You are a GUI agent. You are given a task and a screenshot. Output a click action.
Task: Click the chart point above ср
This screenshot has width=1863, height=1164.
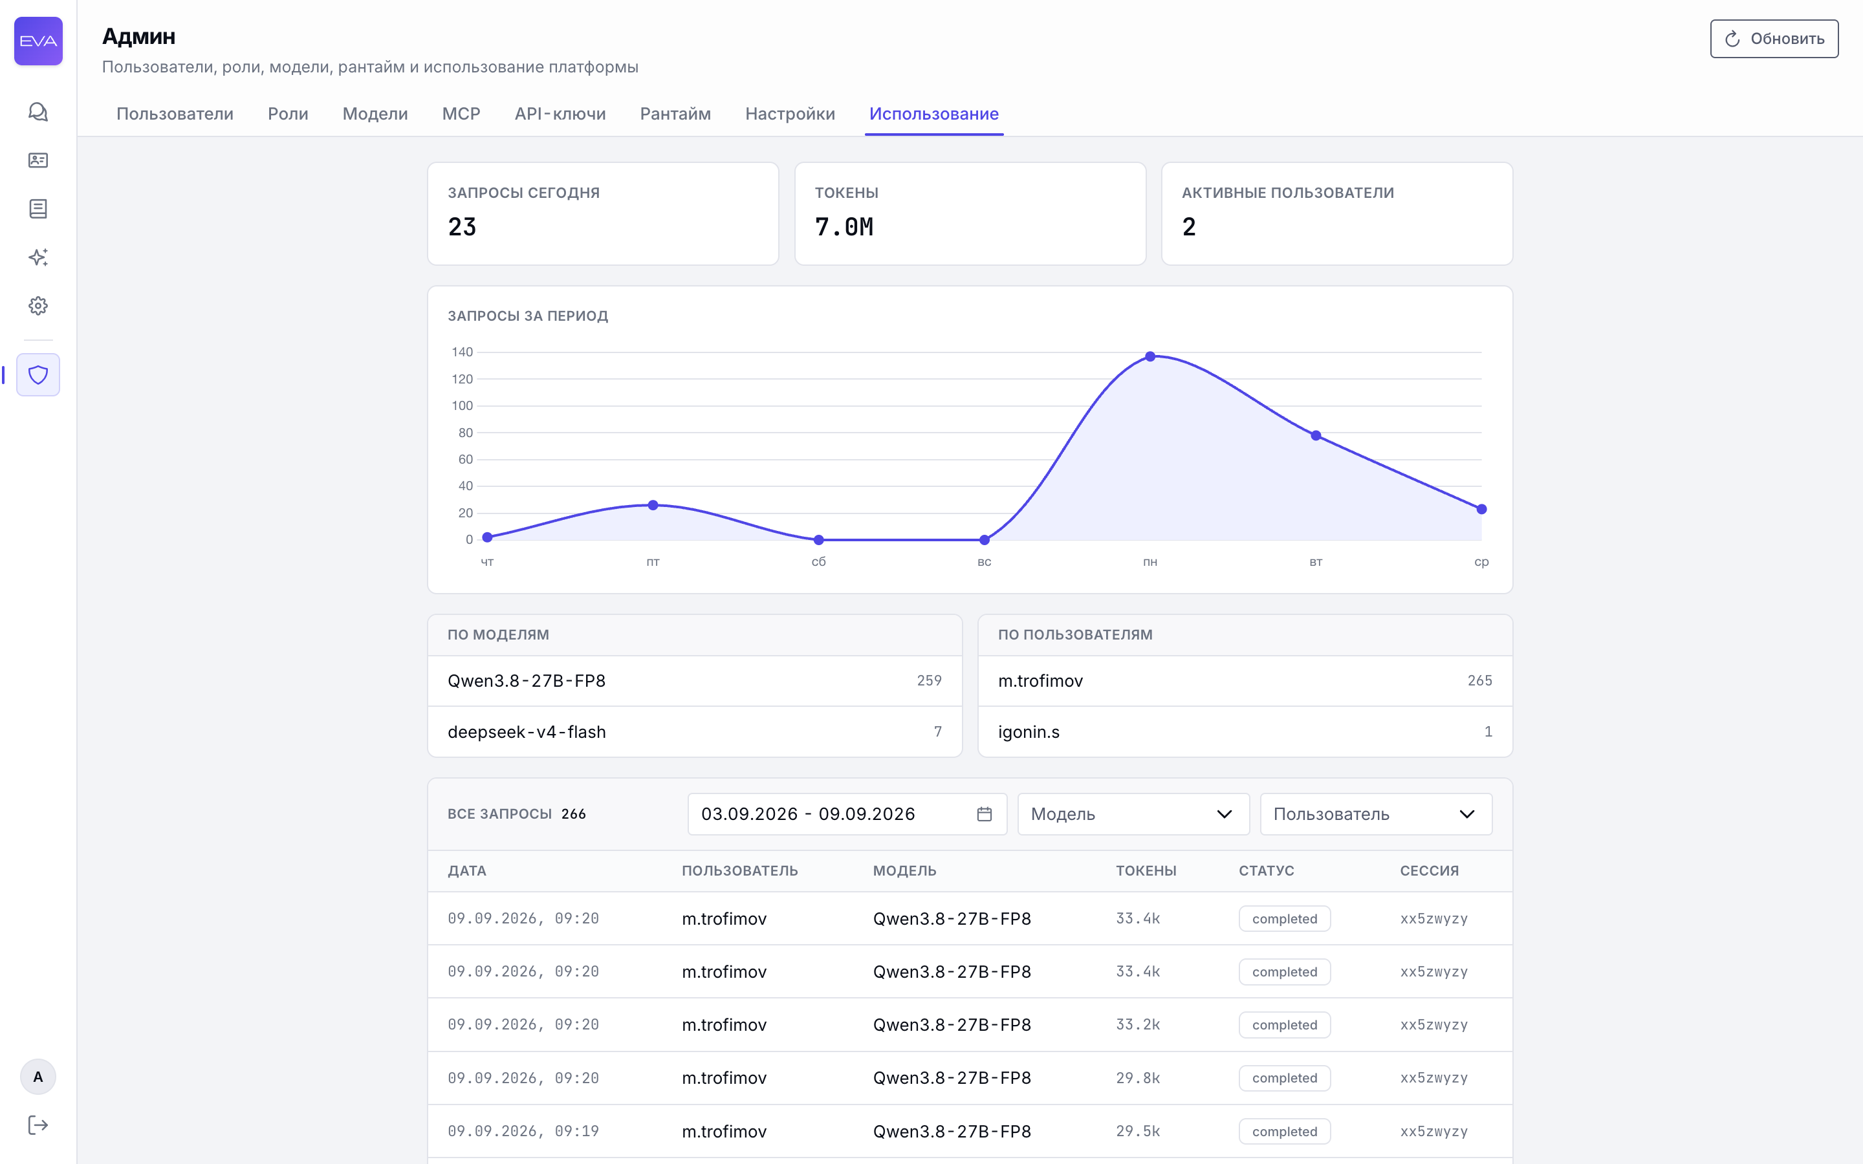point(1481,509)
